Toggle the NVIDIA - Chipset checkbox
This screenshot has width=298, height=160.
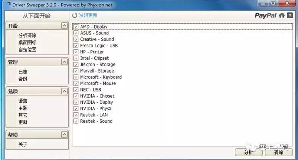[76, 96]
